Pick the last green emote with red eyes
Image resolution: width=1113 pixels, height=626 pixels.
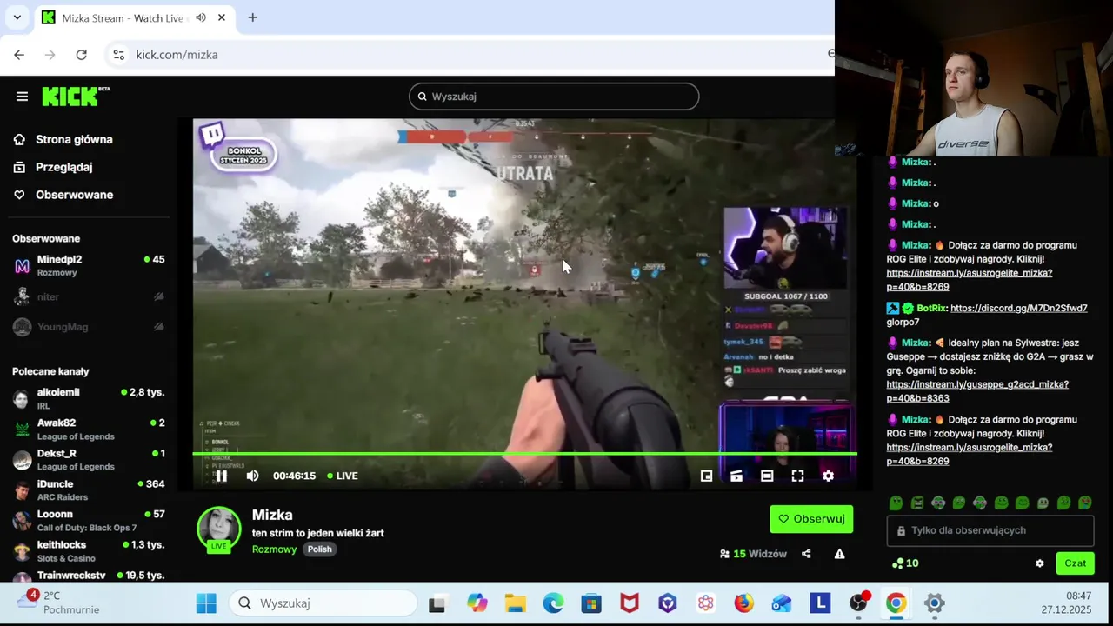[1084, 503]
